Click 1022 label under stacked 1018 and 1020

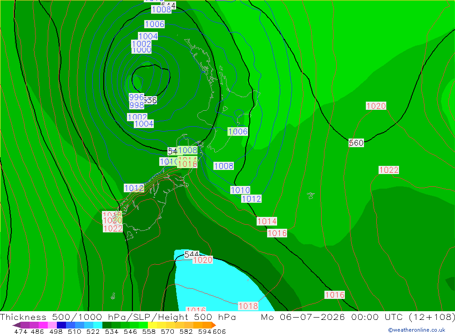coord(113,228)
